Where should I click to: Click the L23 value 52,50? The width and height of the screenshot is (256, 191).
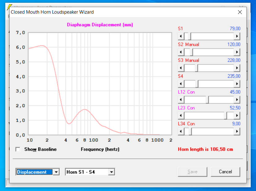[x=235, y=108]
